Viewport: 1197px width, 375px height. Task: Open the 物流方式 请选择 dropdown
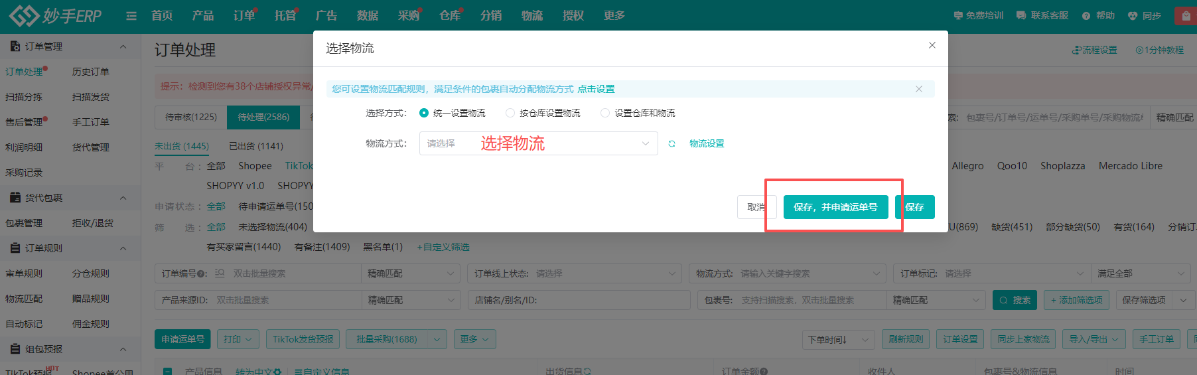(x=538, y=143)
